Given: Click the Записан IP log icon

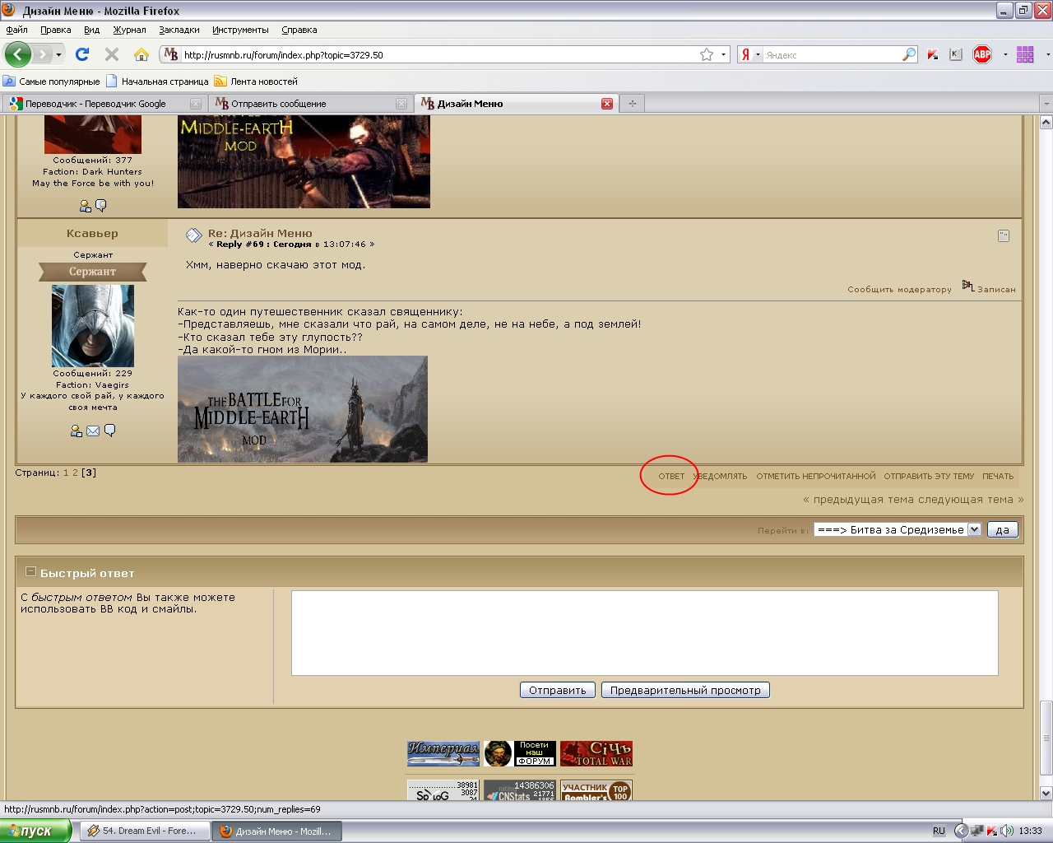Looking at the screenshot, I should pyautogui.click(x=968, y=286).
